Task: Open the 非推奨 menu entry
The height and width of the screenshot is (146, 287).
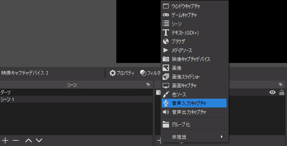Action: [x=194, y=136]
